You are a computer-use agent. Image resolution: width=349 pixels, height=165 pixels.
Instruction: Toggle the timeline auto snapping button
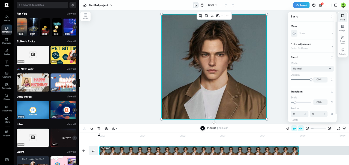[294, 128]
